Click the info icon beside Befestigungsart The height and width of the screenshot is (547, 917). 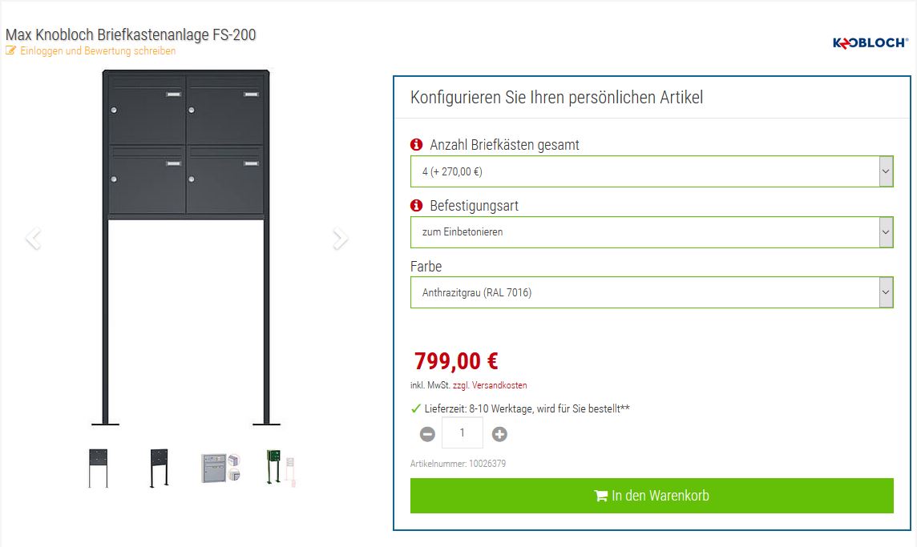click(x=416, y=206)
